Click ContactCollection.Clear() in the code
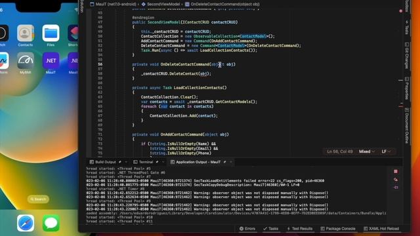Viewport: 420px width, 236px height. 169,97
